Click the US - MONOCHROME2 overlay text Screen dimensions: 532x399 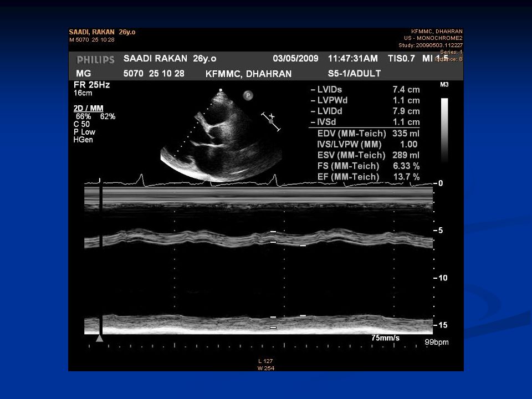433,38
